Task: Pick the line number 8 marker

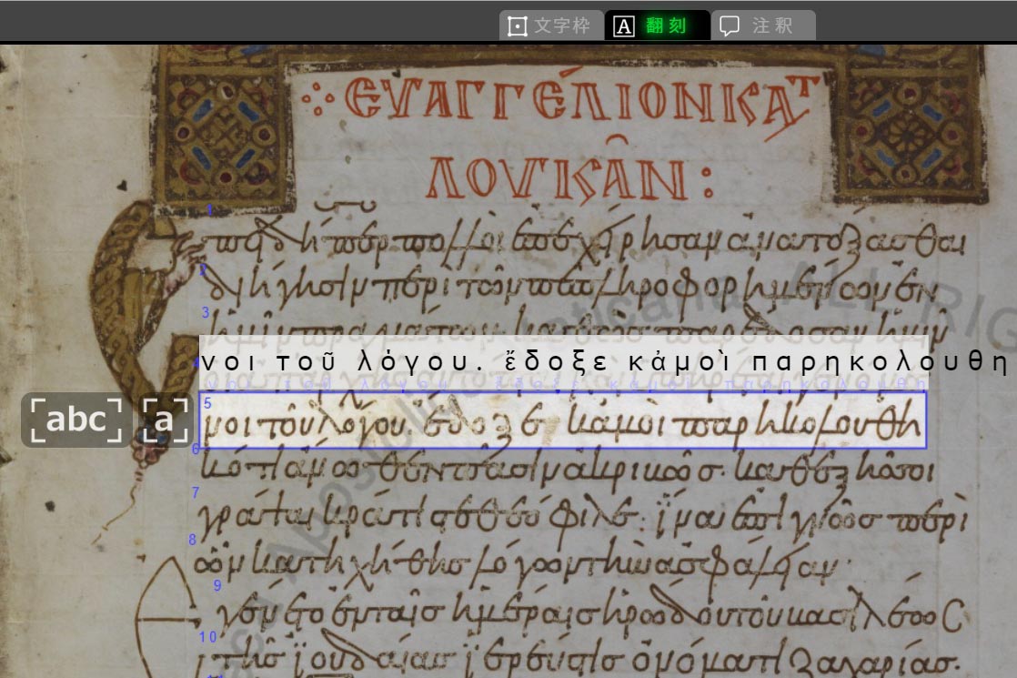Action: click(x=192, y=540)
